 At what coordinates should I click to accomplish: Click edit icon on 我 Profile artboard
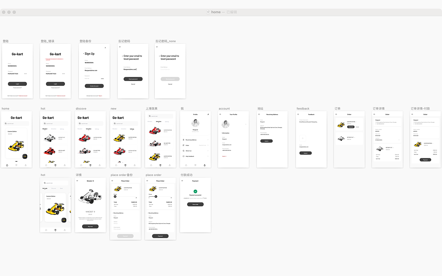208,114
